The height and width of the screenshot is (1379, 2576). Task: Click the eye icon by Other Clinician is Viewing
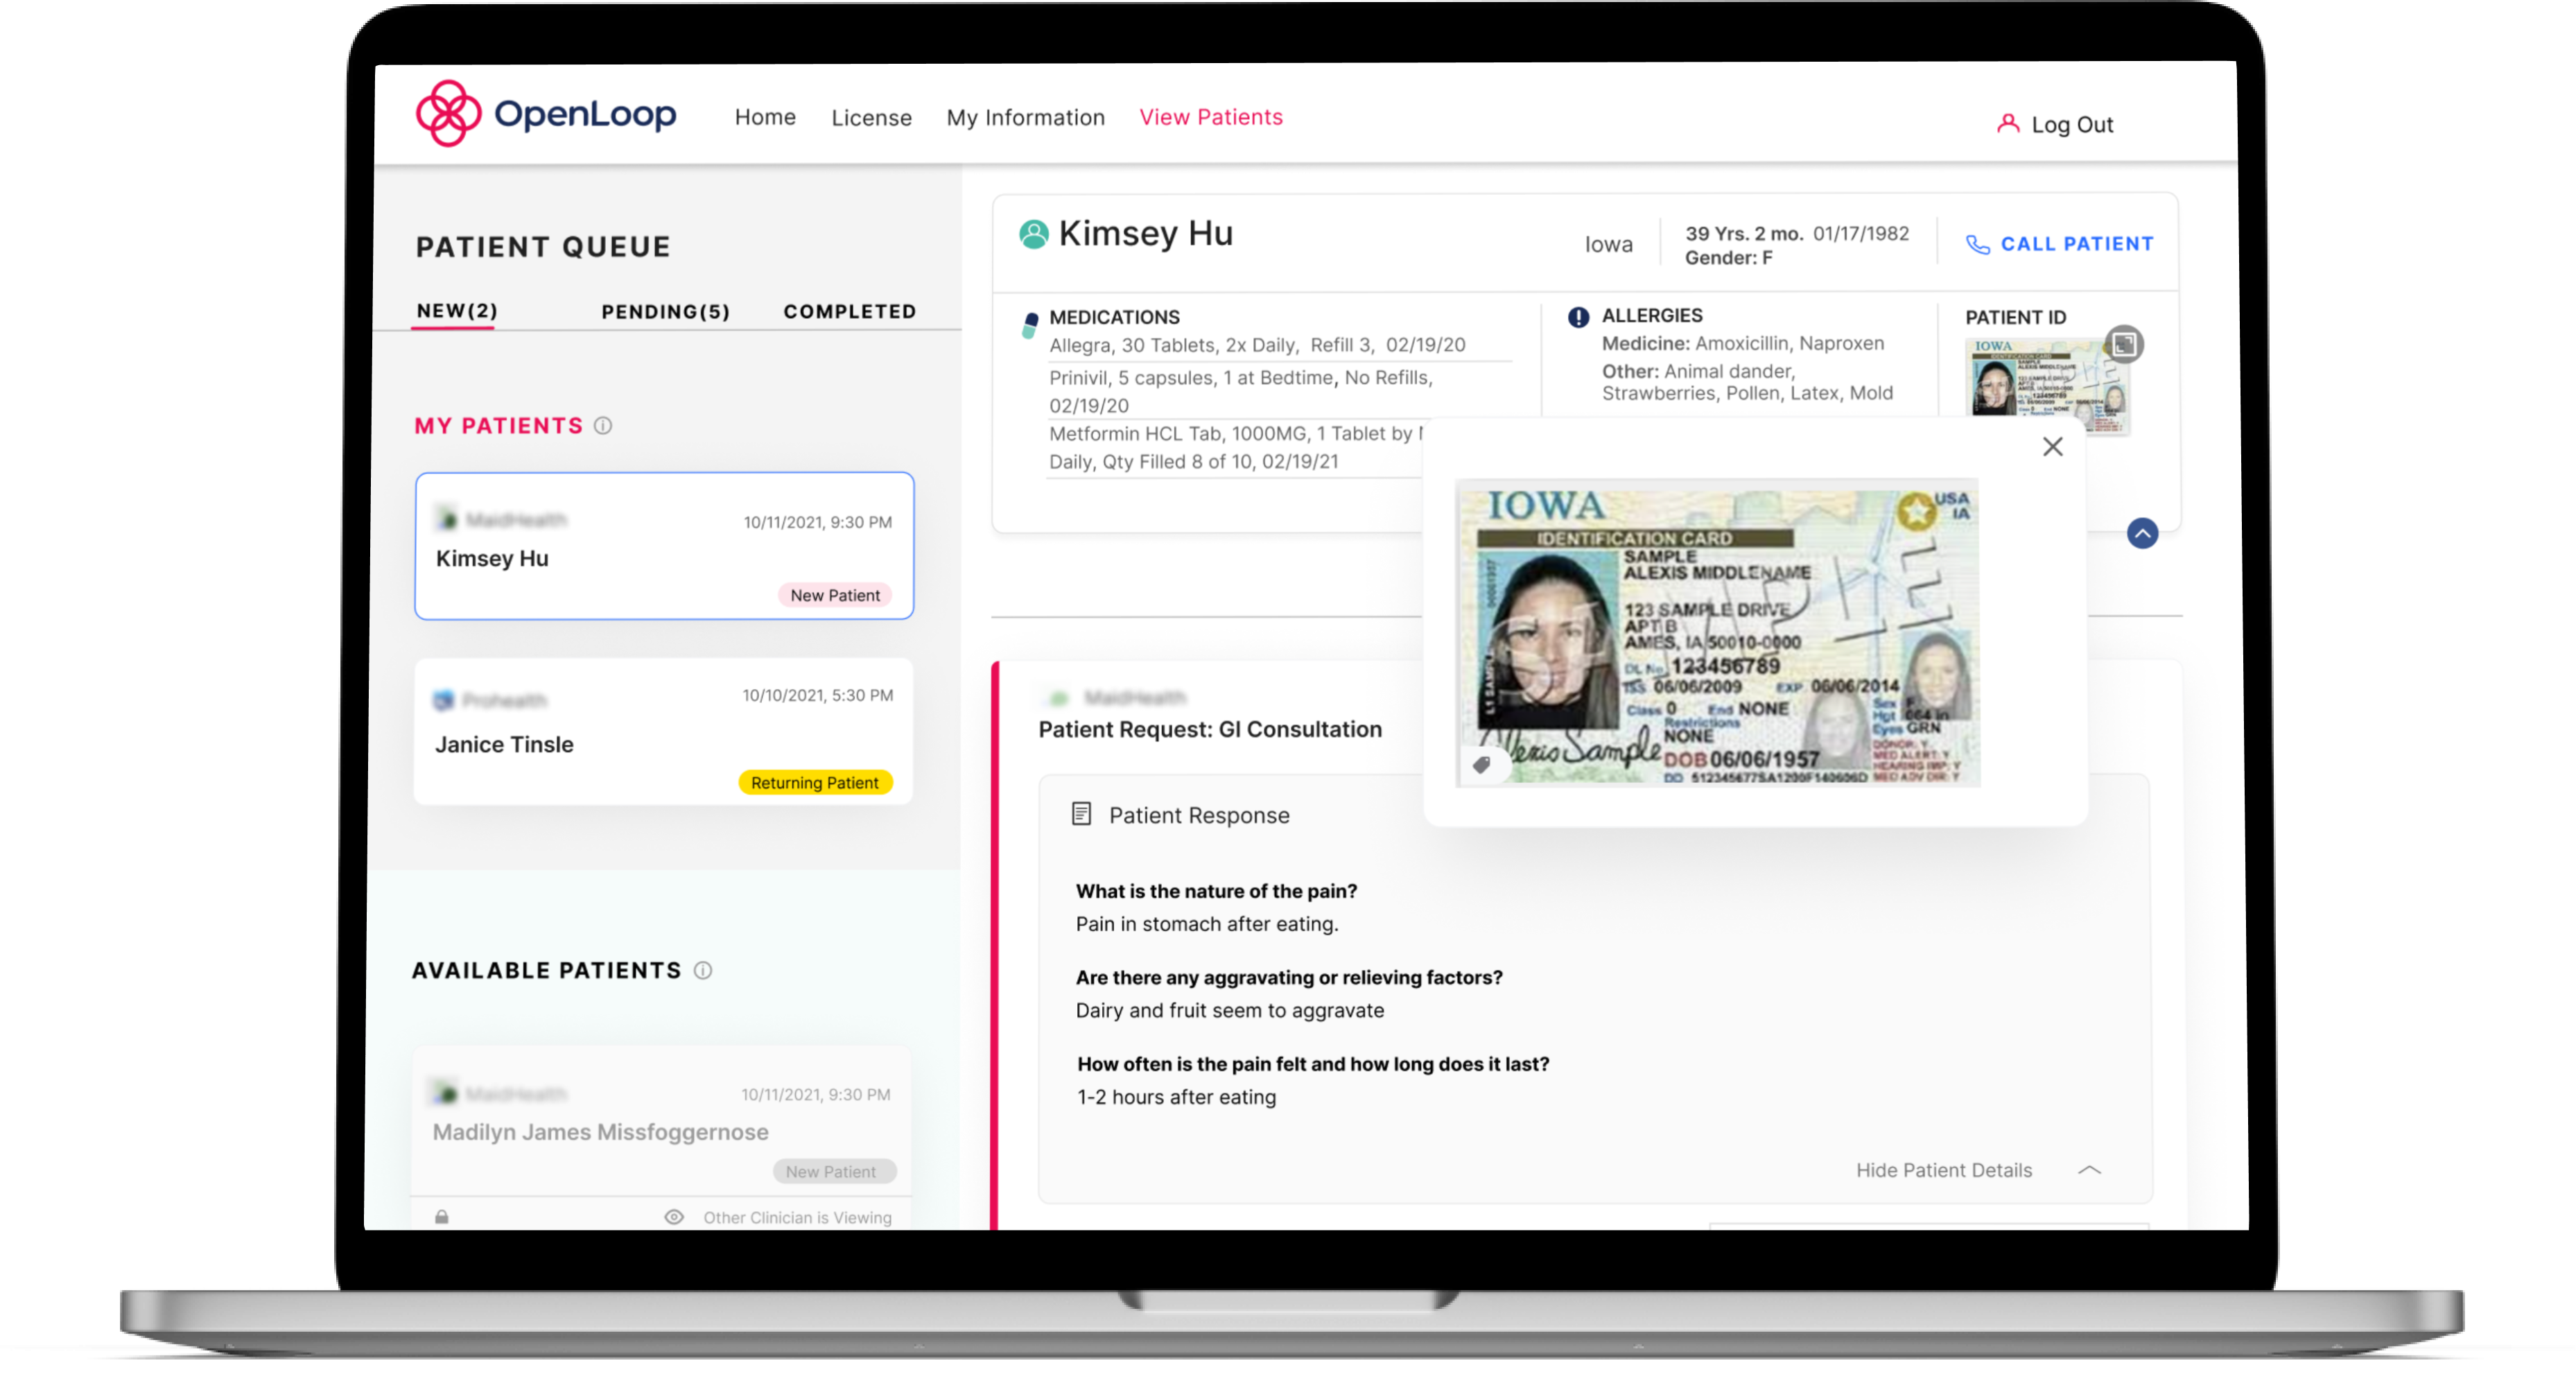coord(674,1217)
